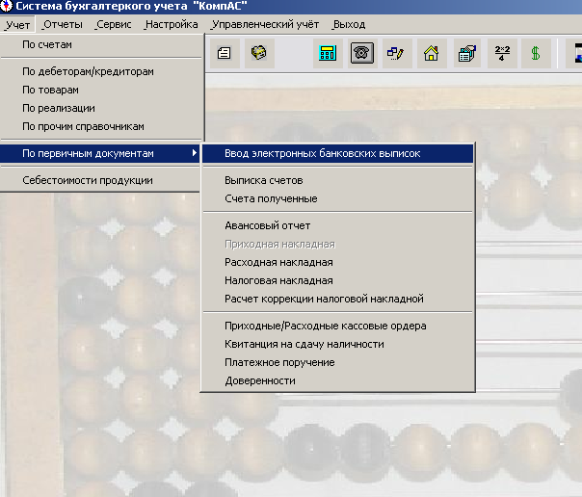Viewport: 582px width, 497px height.
Task: Click the green dollar sign icon
Action: point(536,53)
